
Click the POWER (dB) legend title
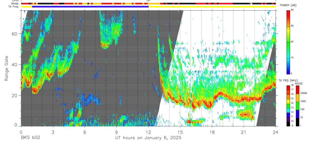click(288, 5)
